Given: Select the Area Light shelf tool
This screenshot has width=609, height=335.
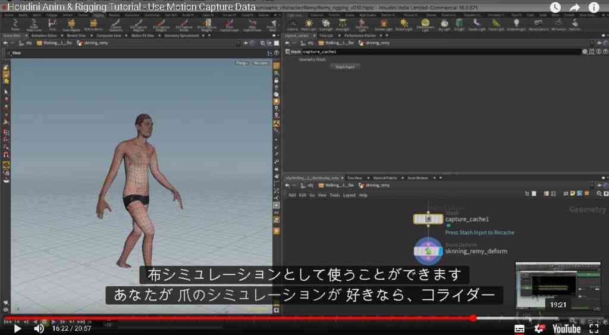Looking at the screenshot, I should tap(342, 25).
